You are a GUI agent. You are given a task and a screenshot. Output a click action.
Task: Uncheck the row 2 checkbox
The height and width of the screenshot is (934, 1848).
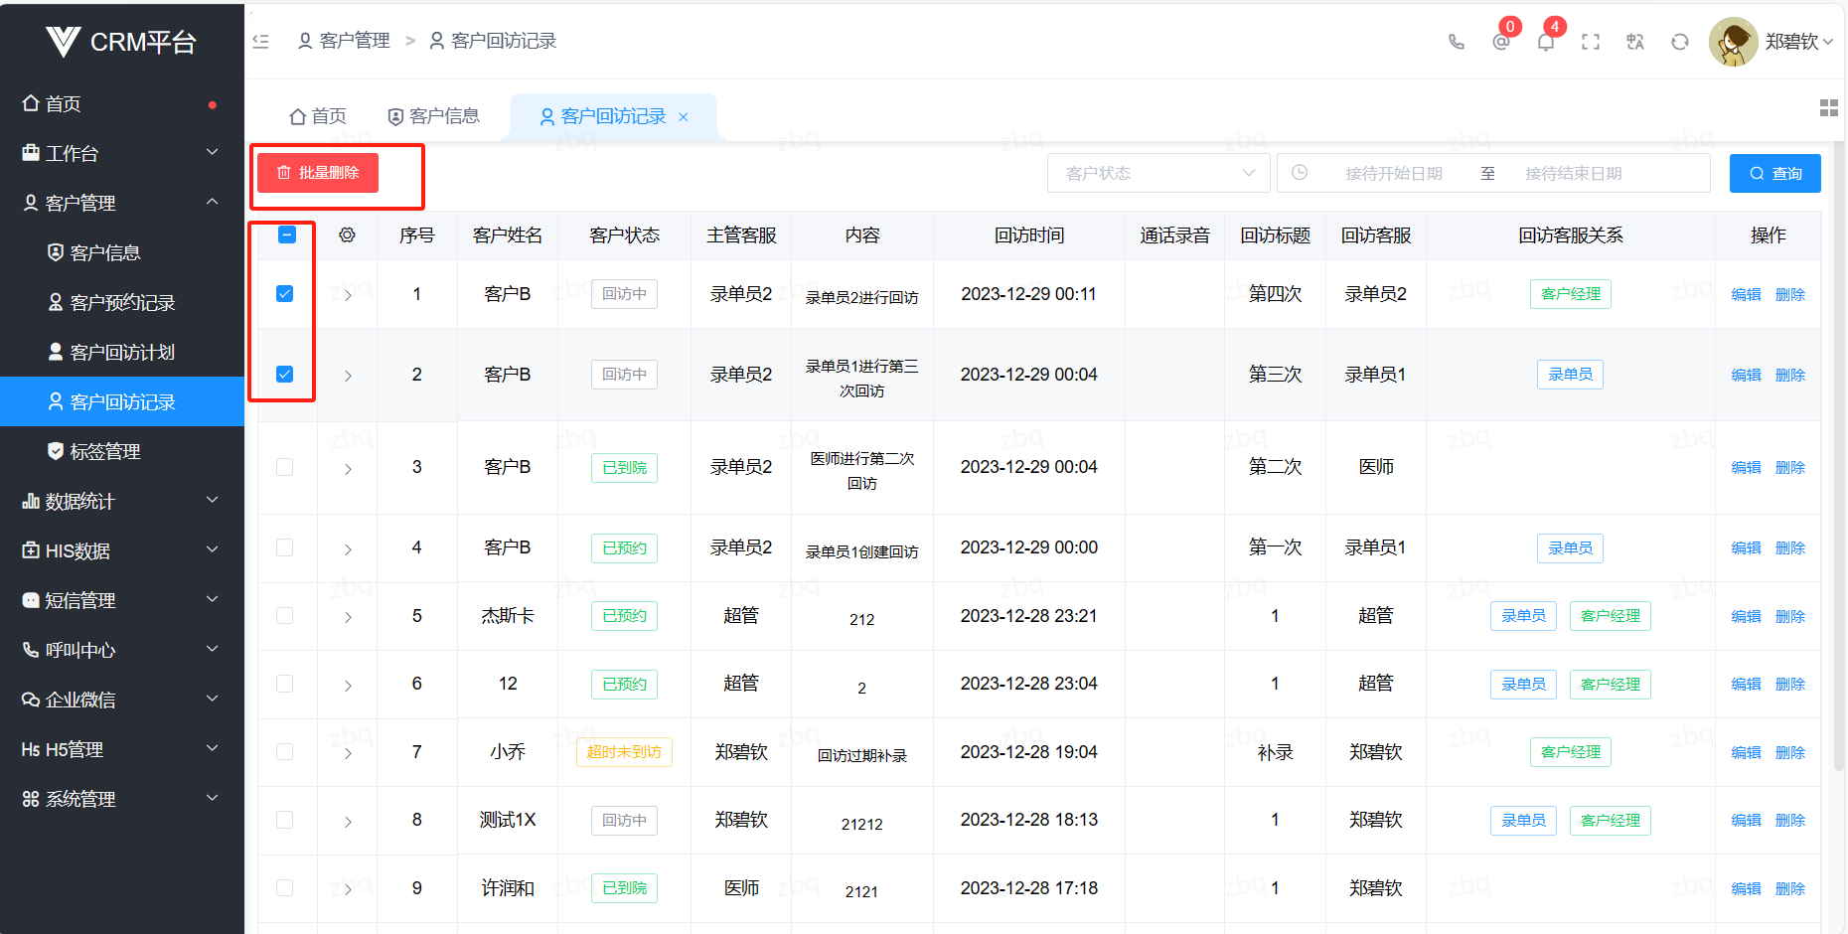coord(284,374)
